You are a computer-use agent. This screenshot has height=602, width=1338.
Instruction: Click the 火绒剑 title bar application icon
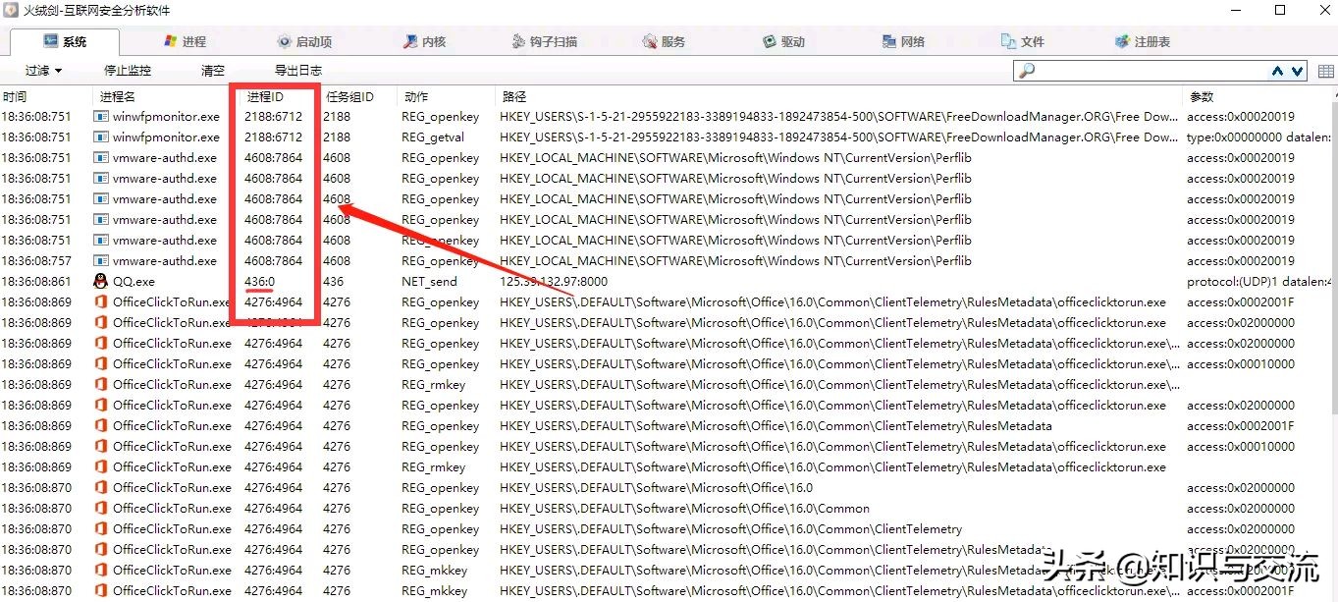(x=10, y=10)
